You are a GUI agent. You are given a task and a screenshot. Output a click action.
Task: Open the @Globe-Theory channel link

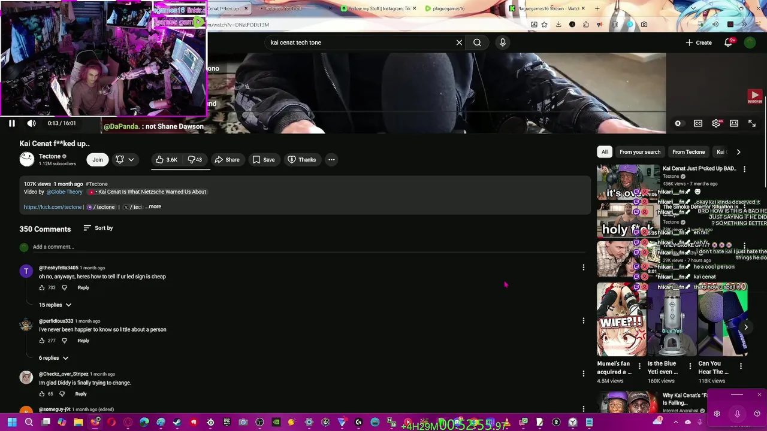[64, 192]
